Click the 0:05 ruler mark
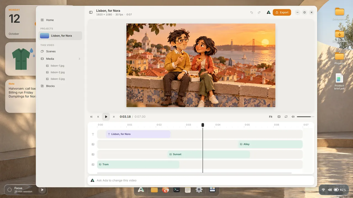This screenshot has width=353, height=198. click(247, 125)
